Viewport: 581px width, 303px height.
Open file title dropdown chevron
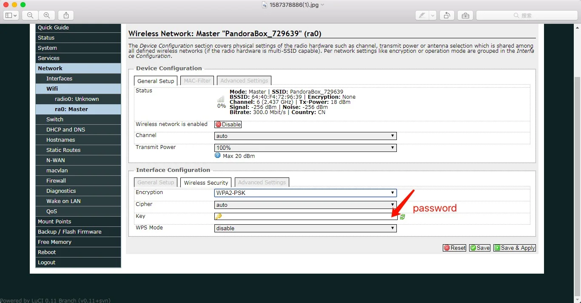[322, 5]
